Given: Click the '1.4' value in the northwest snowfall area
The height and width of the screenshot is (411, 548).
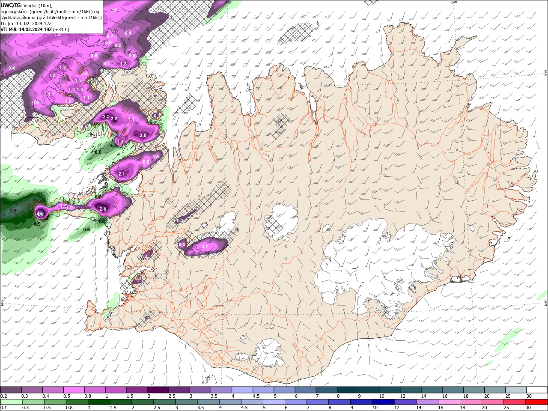Looking at the screenshot, I should pyautogui.click(x=71, y=89).
